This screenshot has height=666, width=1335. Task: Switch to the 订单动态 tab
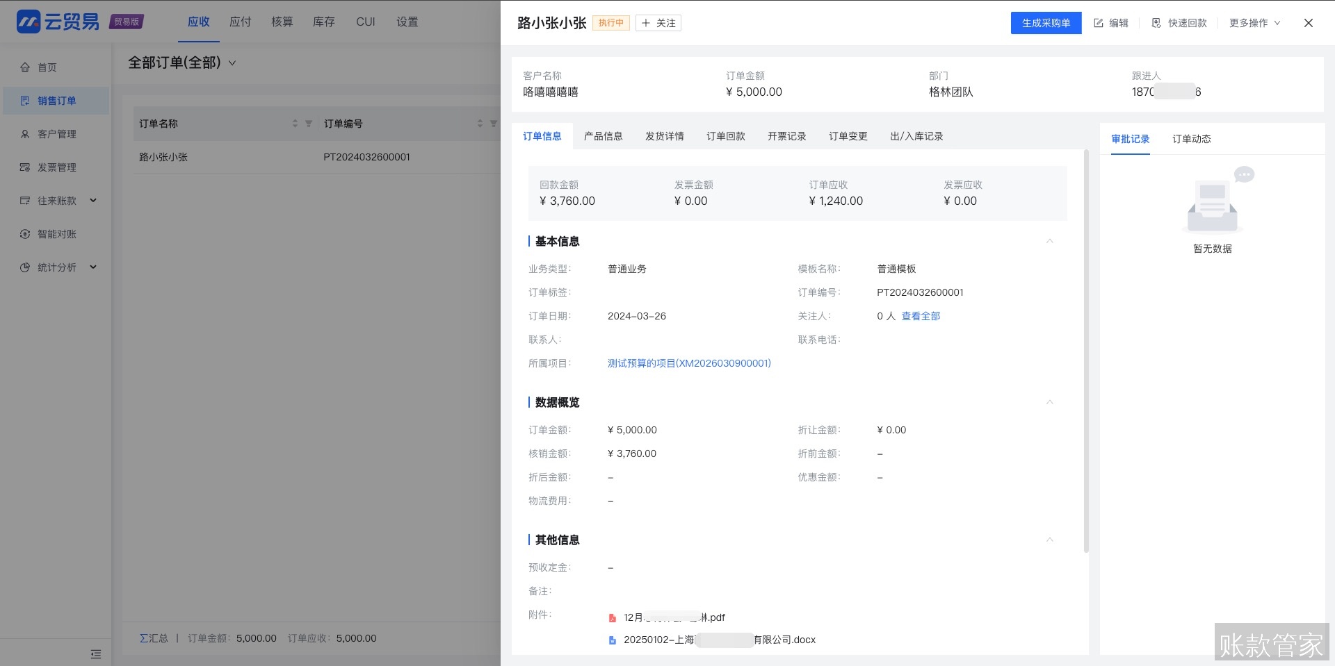[x=1190, y=139]
